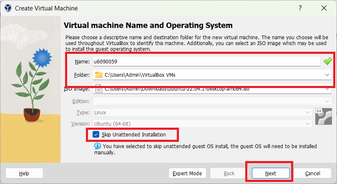Switch to Expert Mode
This screenshot has height=184, width=337.
pyautogui.click(x=187, y=173)
